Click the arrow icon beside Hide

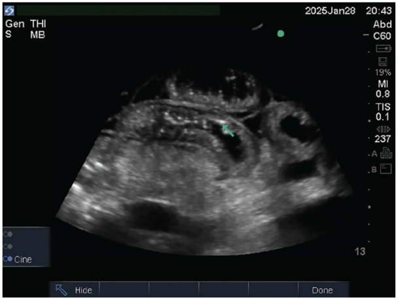61,290
